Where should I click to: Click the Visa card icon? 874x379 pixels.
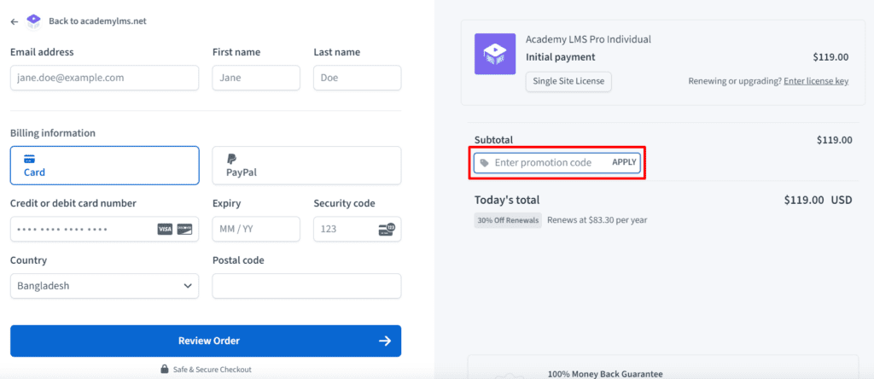click(x=165, y=230)
